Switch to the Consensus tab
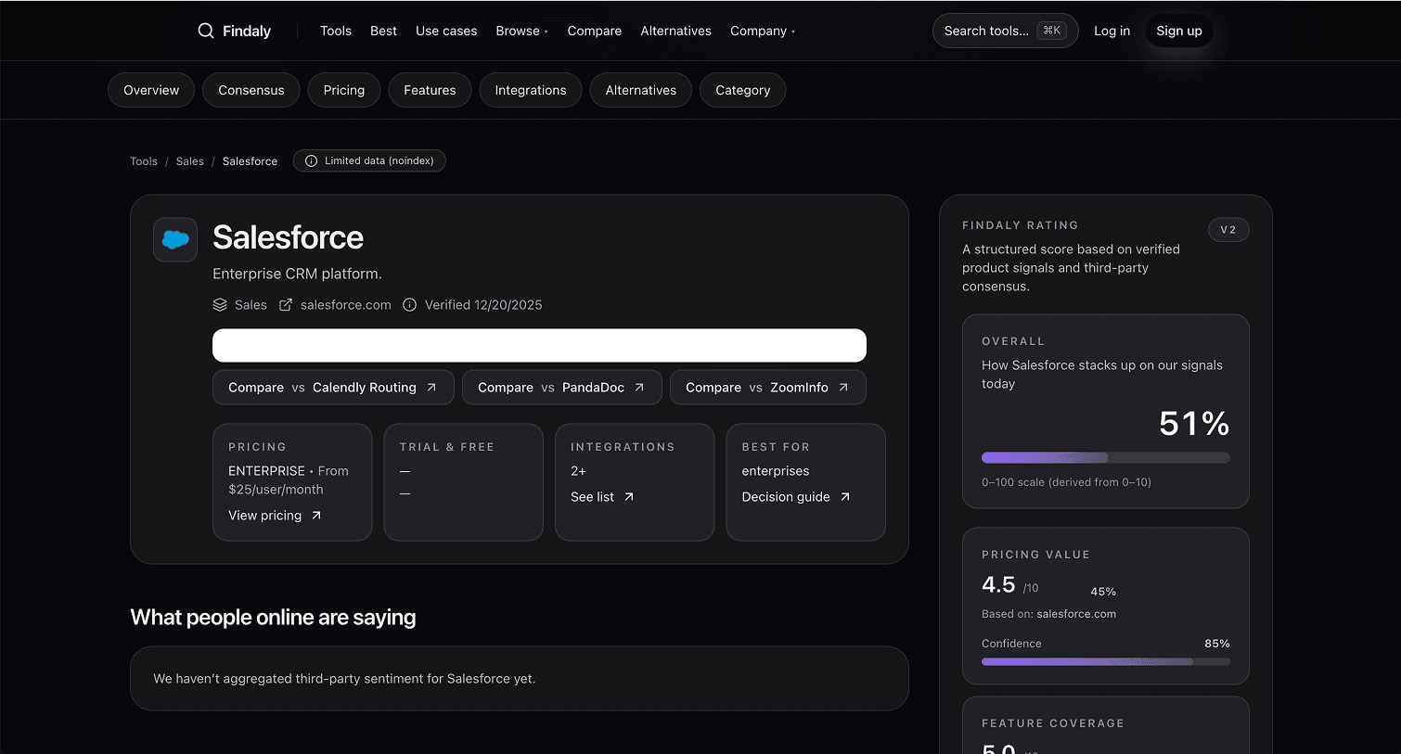 coord(251,90)
